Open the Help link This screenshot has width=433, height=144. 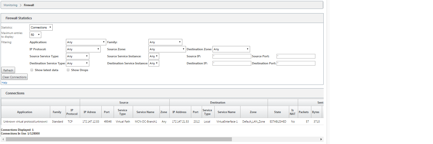point(4,83)
